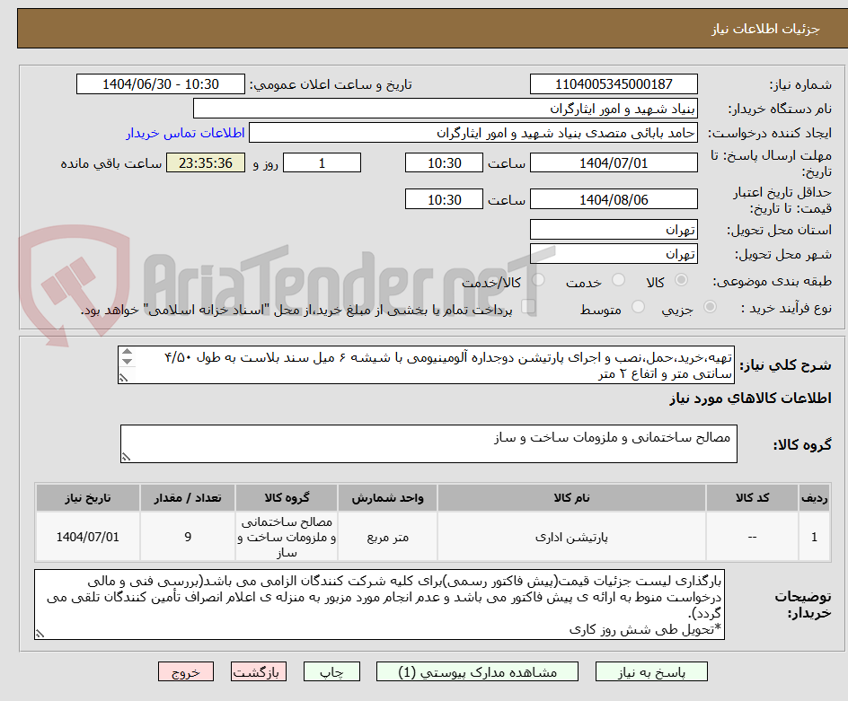
Task: Click resize grip of شرح کلی نیاز textarea
Action: click(x=123, y=378)
